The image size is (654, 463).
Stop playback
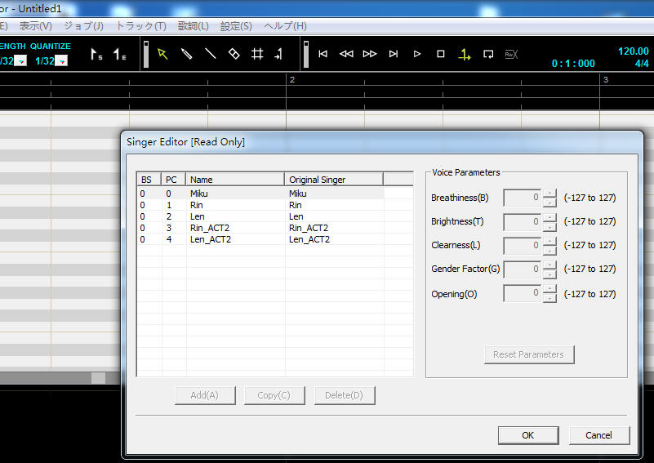point(440,54)
